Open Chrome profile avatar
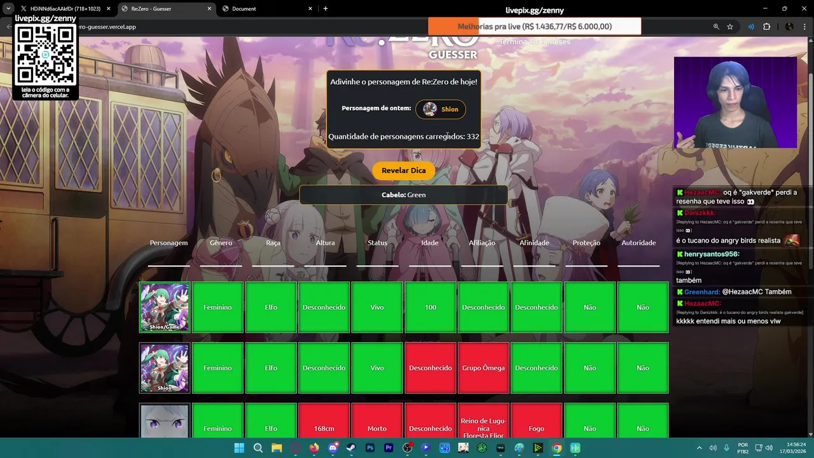The image size is (814, 458). [789, 27]
